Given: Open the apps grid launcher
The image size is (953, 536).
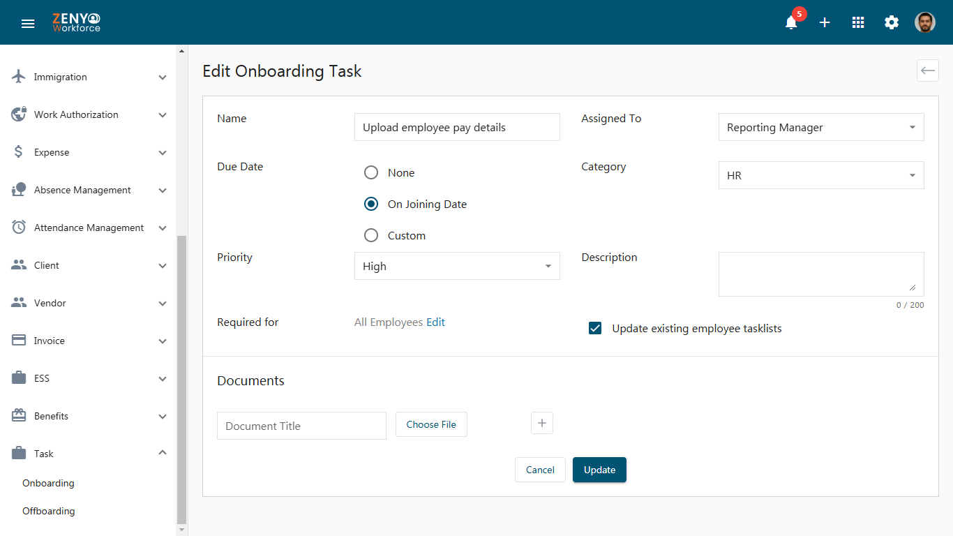Looking at the screenshot, I should [858, 22].
